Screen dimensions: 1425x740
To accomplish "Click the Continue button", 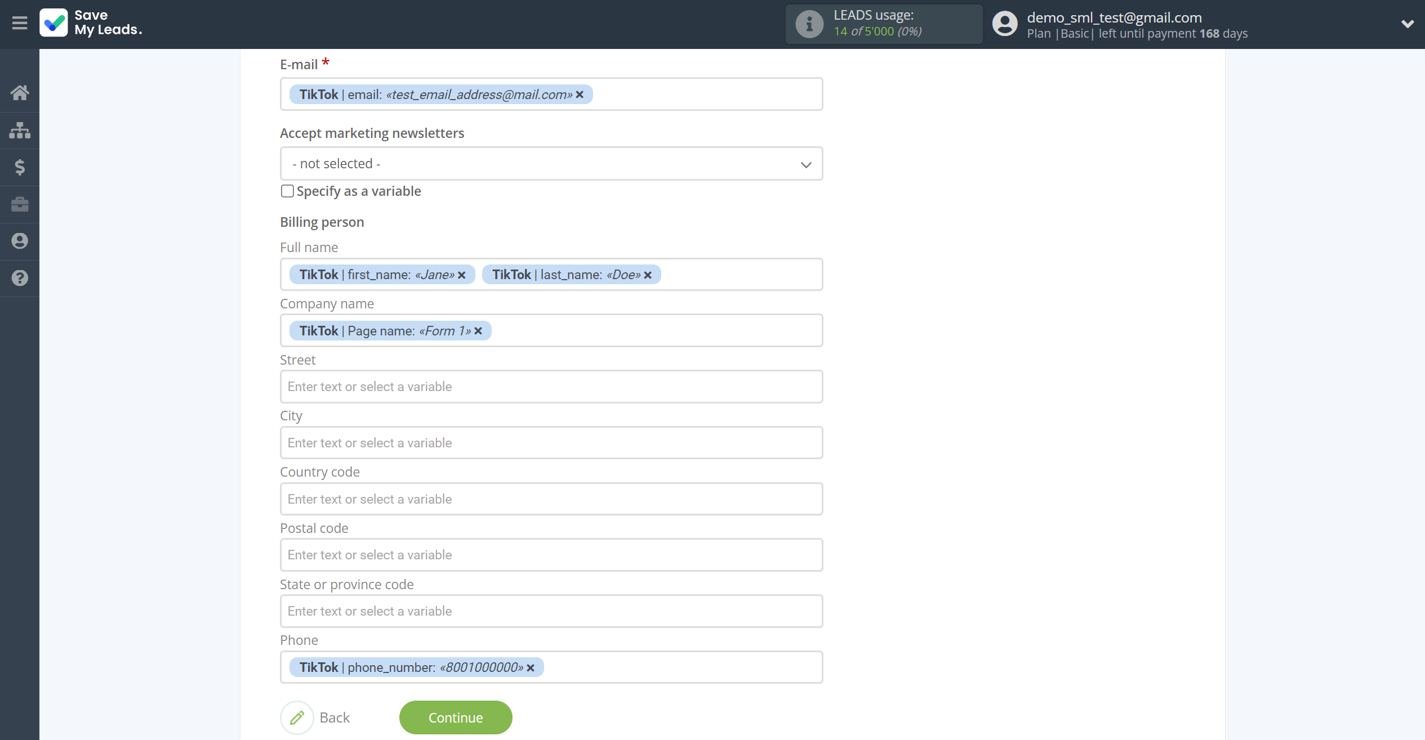I will [456, 717].
